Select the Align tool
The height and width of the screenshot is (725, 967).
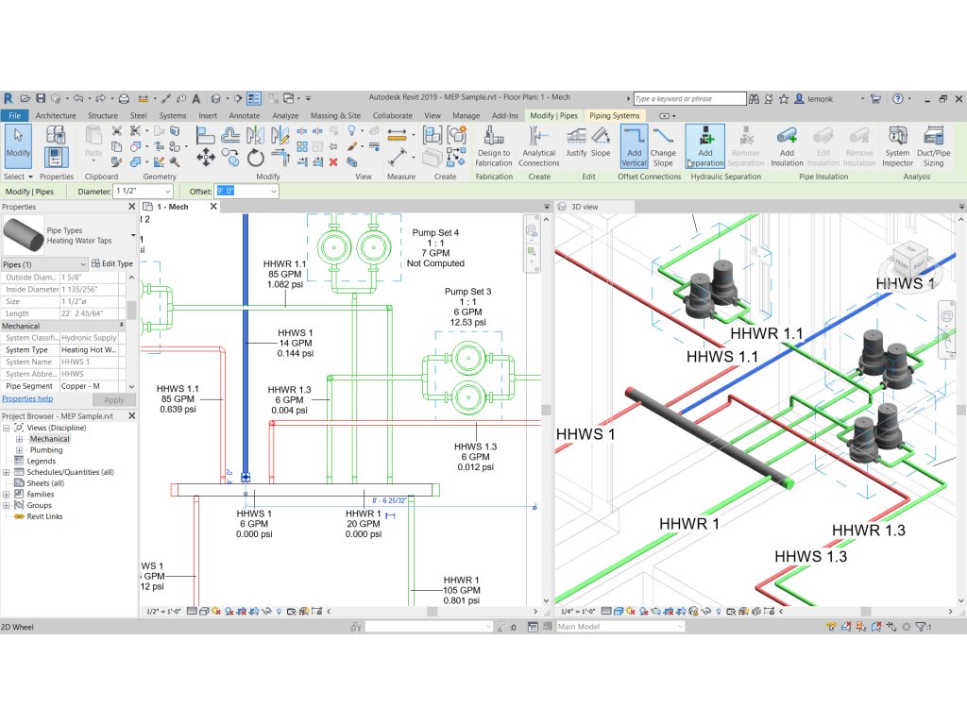[205, 134]
